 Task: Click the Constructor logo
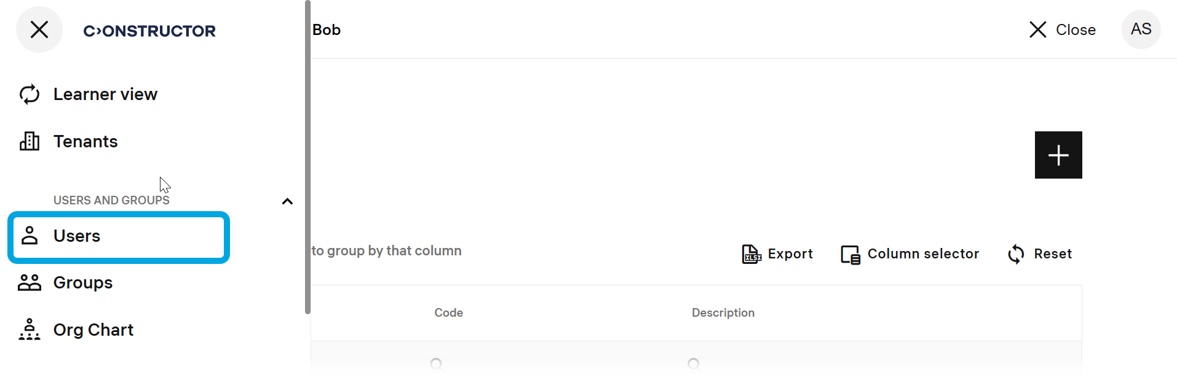click(x=149, y=31)
